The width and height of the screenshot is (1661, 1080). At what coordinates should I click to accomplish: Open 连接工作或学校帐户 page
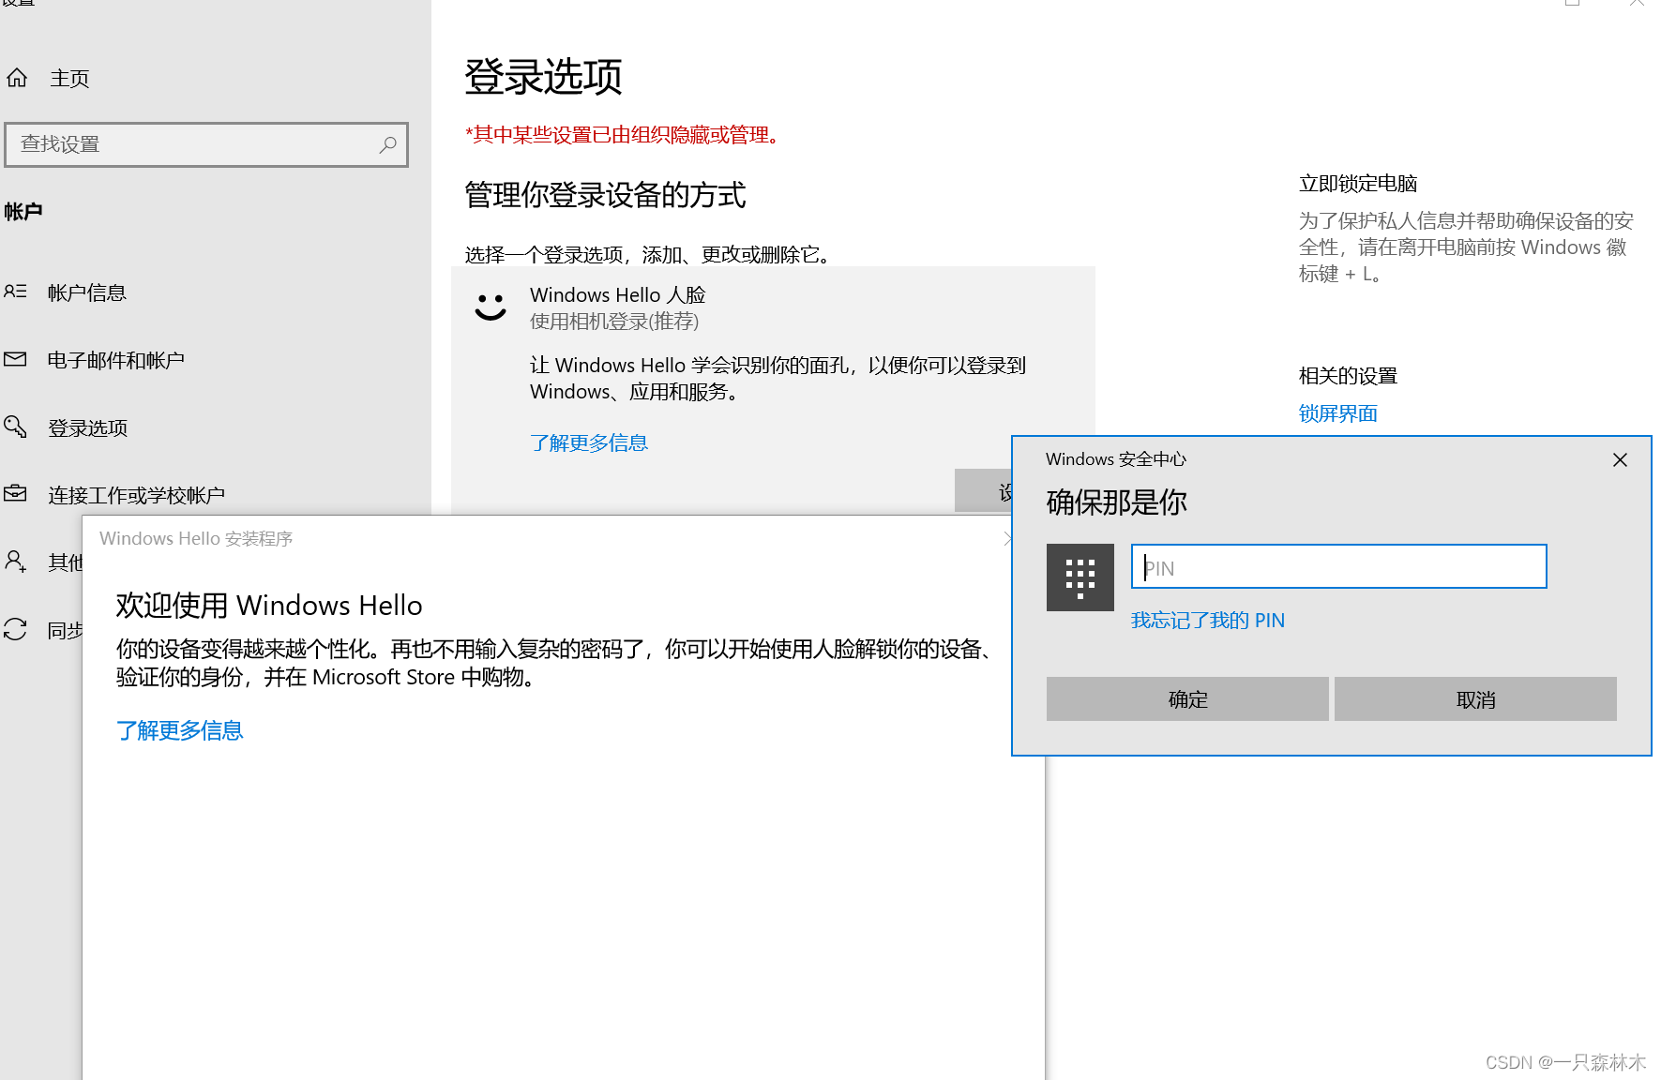[x=137, y=495]
